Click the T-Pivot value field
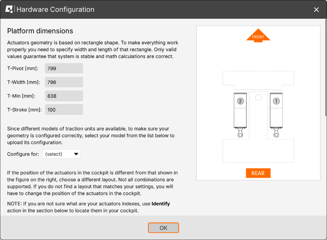Screen dimensions: 327x240 [x=64, y=68]
